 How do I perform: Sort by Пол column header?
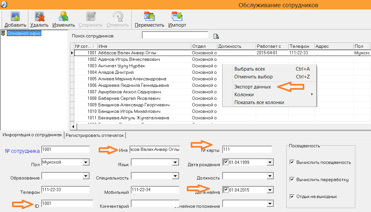[x=362, y=46]
